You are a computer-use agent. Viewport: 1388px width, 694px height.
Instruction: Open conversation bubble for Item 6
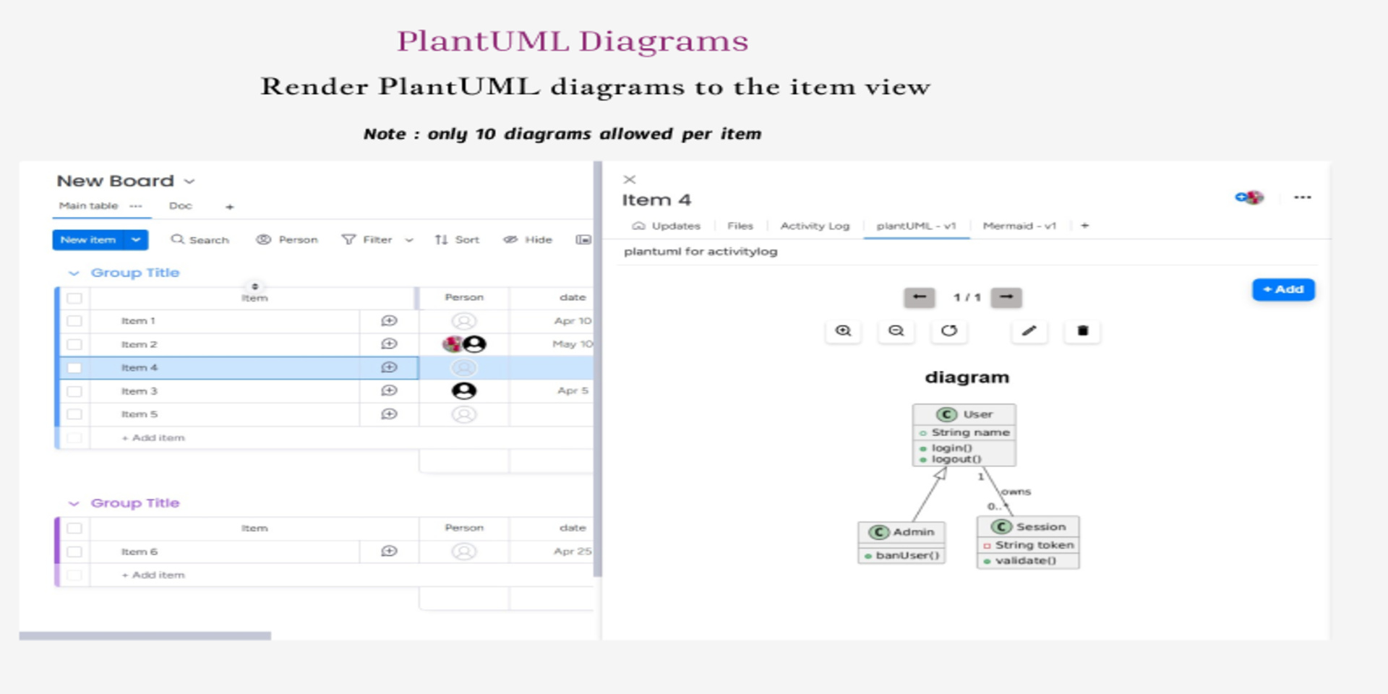click(x=389, y=552)
